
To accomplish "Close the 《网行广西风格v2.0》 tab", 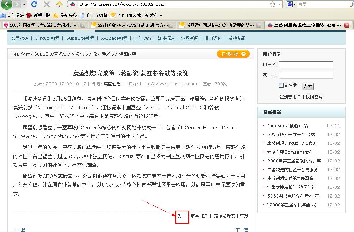I will [259, 25].
